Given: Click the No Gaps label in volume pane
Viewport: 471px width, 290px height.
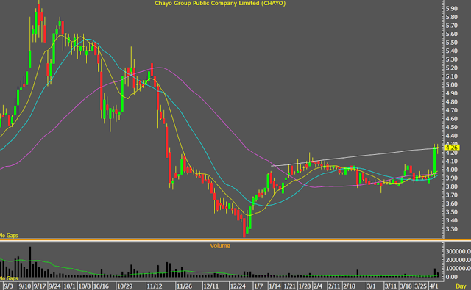Looking at the screenshot, I should [9, 278].
